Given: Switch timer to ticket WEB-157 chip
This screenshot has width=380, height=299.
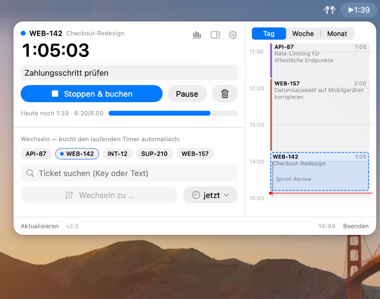Looking at the screenshot, I should click(195, 154).
